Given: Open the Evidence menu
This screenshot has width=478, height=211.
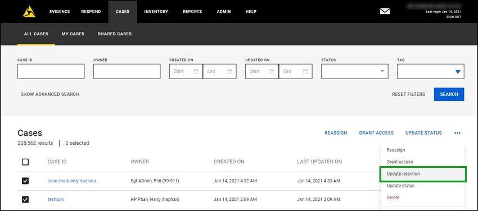Looking at the screenshot, I should pyautogui.click(x=60, y=12).
